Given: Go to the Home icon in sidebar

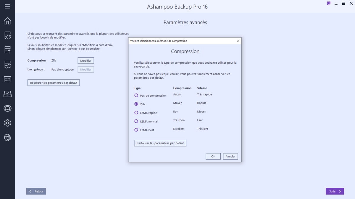Looking at the screenshot, I should point(7,21).
